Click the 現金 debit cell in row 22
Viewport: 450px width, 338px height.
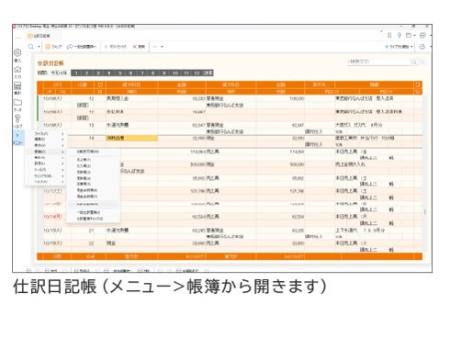tap(132, 243)
